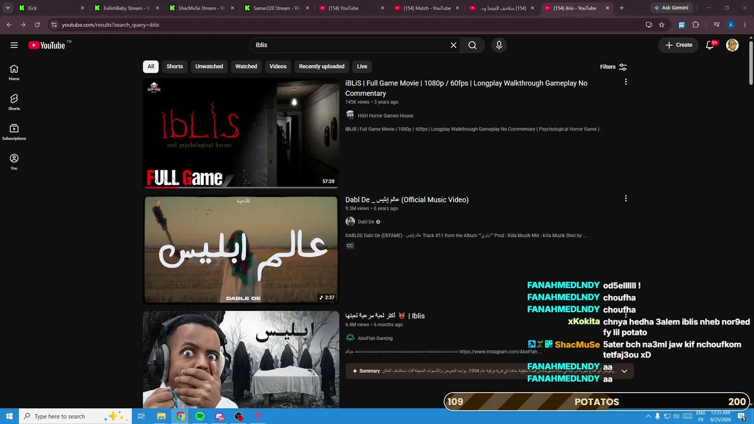Open Subscriptions in the sidebar
This screenshot has width=754, height=424.
(x=14, y=132)
